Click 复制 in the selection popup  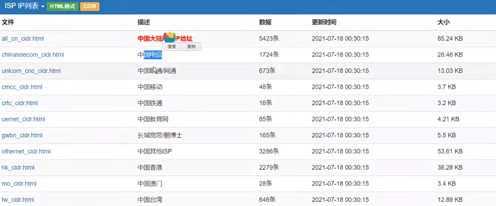pyautogui.click(x=191, y=47)
